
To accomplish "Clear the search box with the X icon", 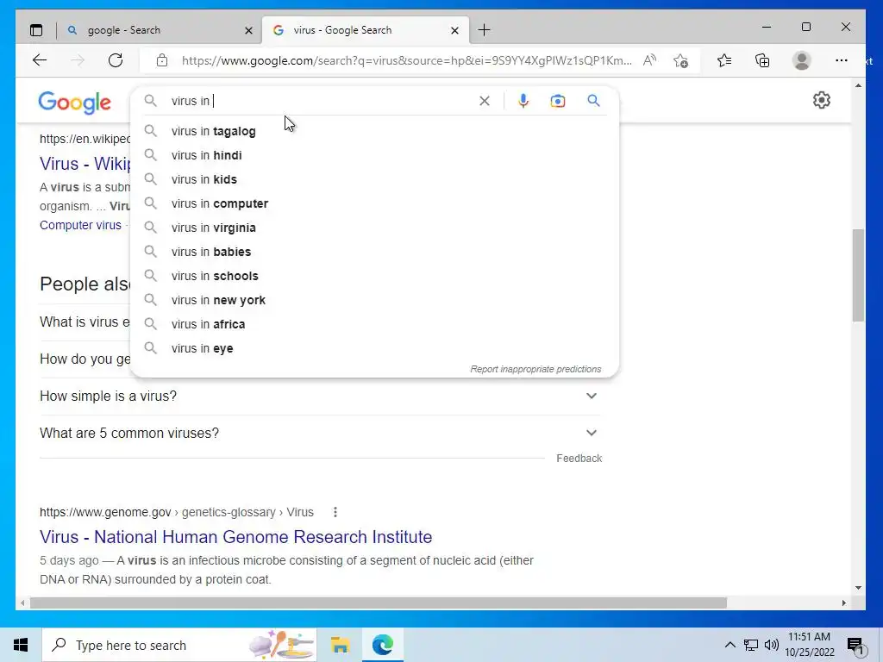I will point(485,101).
